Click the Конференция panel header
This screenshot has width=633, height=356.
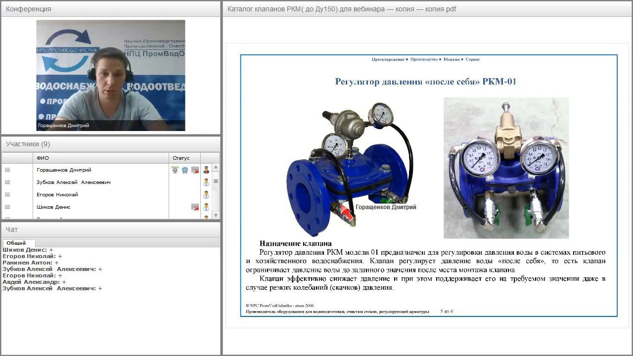[111, 9]
